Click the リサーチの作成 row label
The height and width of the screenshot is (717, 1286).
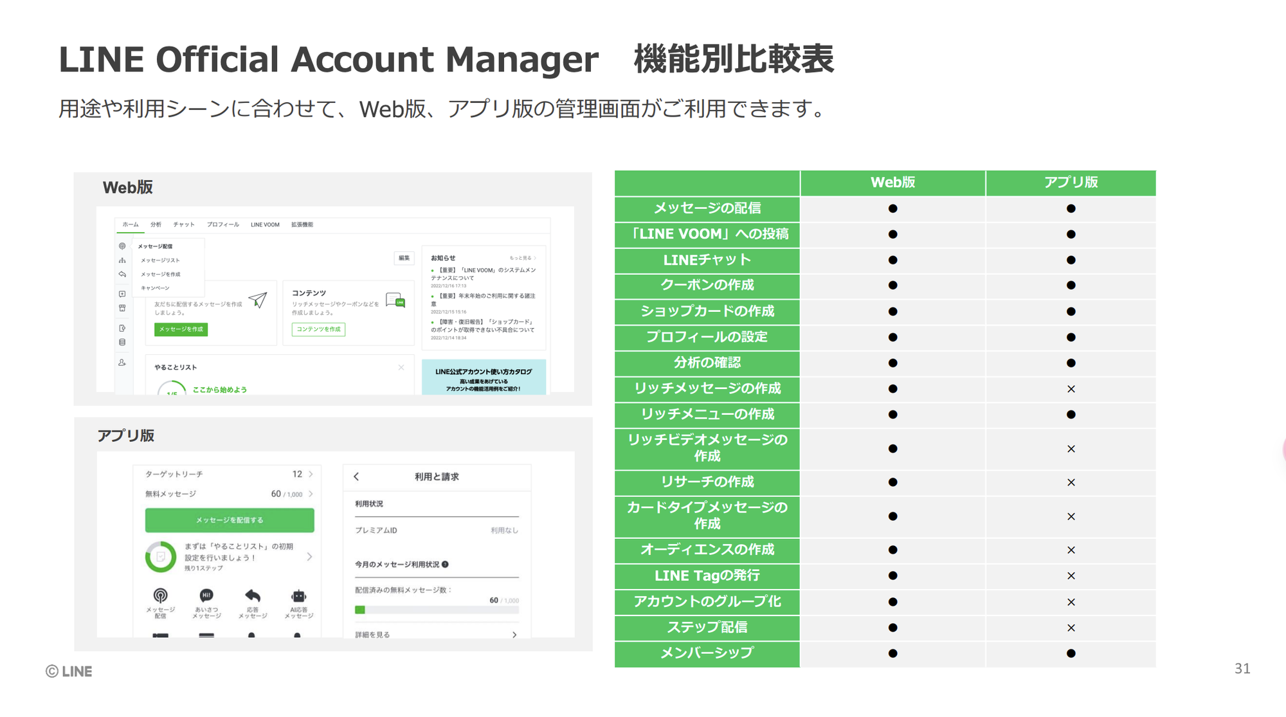point(707,482)
